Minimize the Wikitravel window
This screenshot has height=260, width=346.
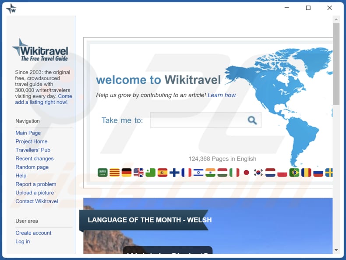[287, 8]
